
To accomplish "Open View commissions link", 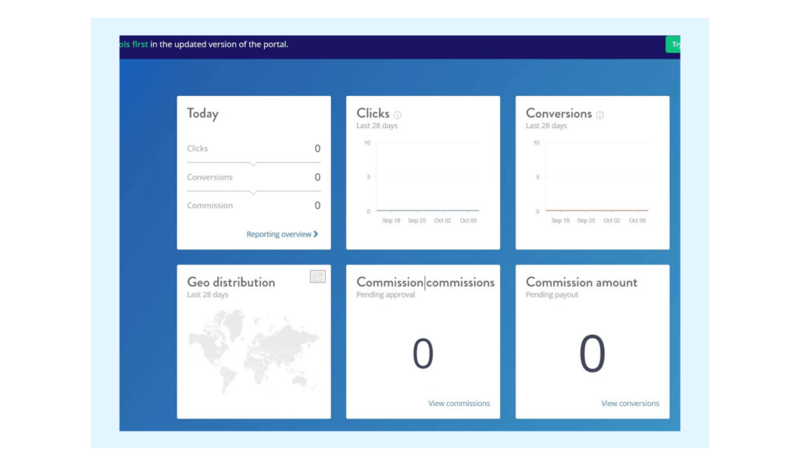I will point(459,404).
